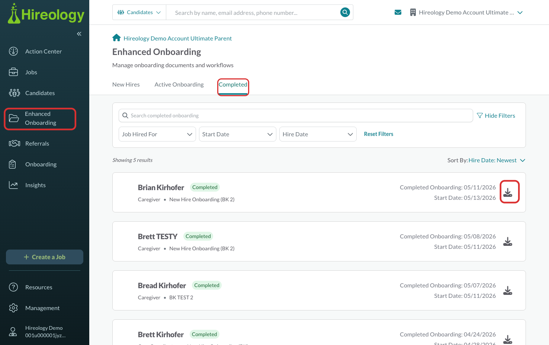The image size is (549, 345).
Task: Click the building icon beside account name
Action: pos(413,12)
